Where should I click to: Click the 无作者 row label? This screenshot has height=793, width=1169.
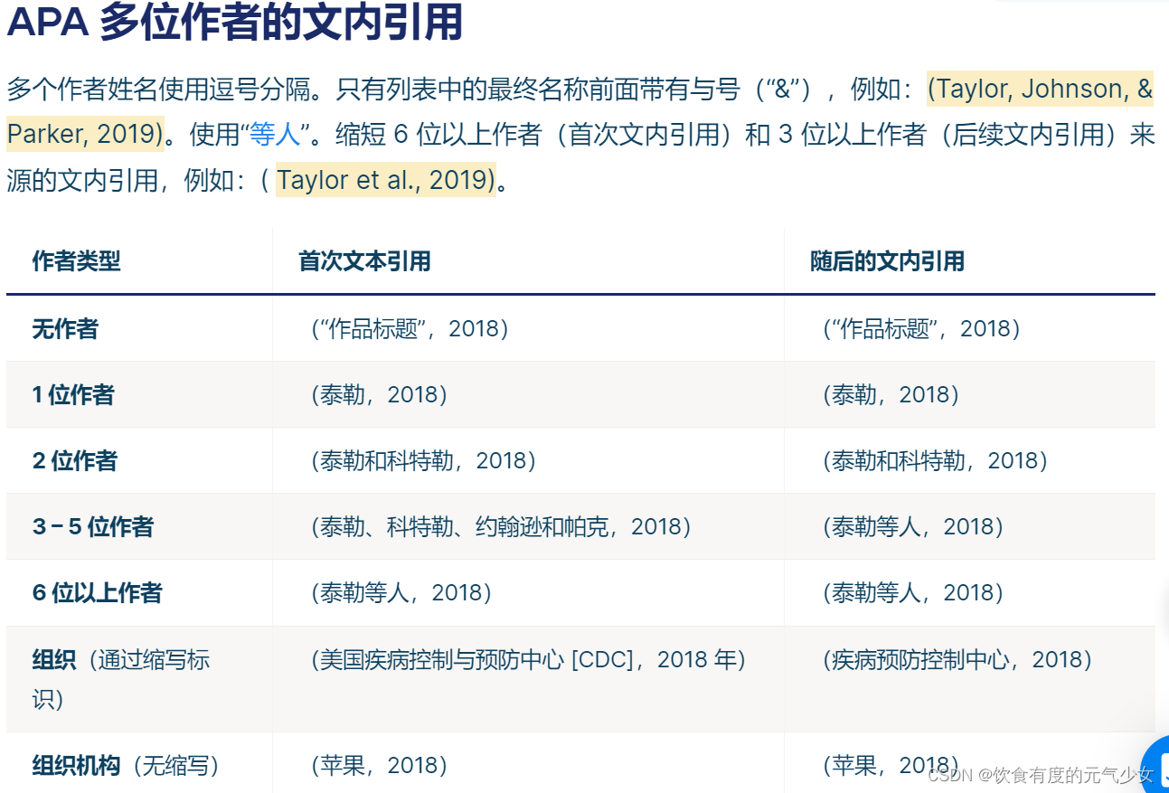pyautogui.click(x=63, y=328)
